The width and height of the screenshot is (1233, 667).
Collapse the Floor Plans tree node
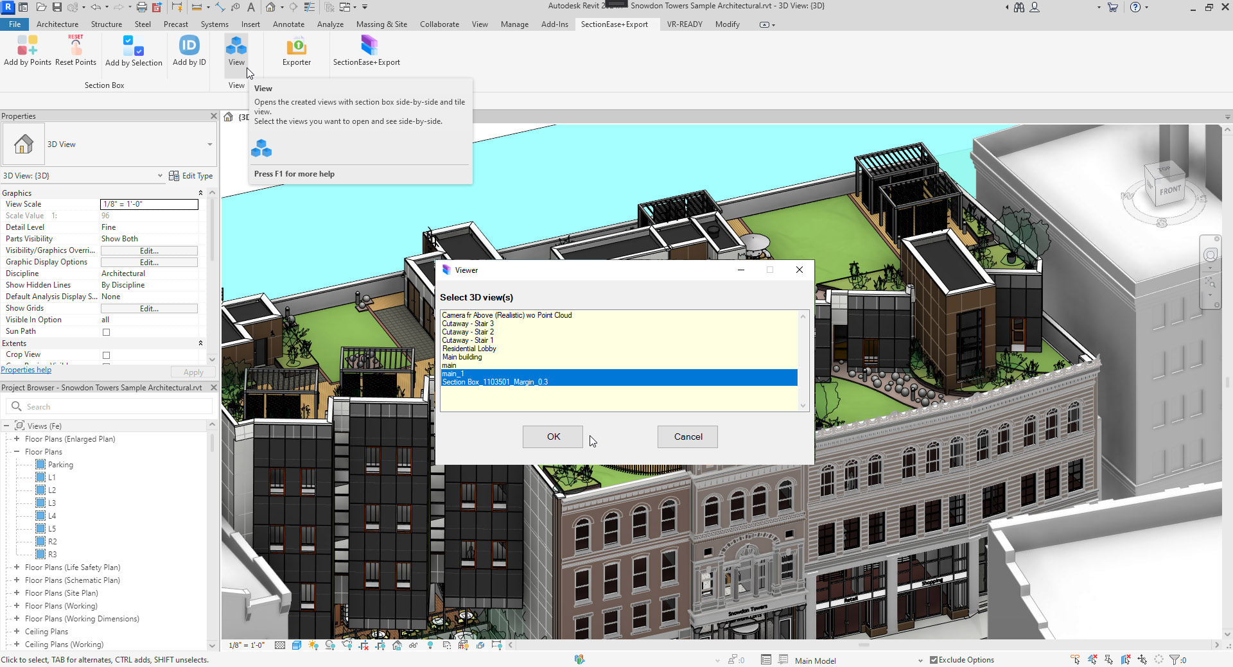(x=17, y=452)
